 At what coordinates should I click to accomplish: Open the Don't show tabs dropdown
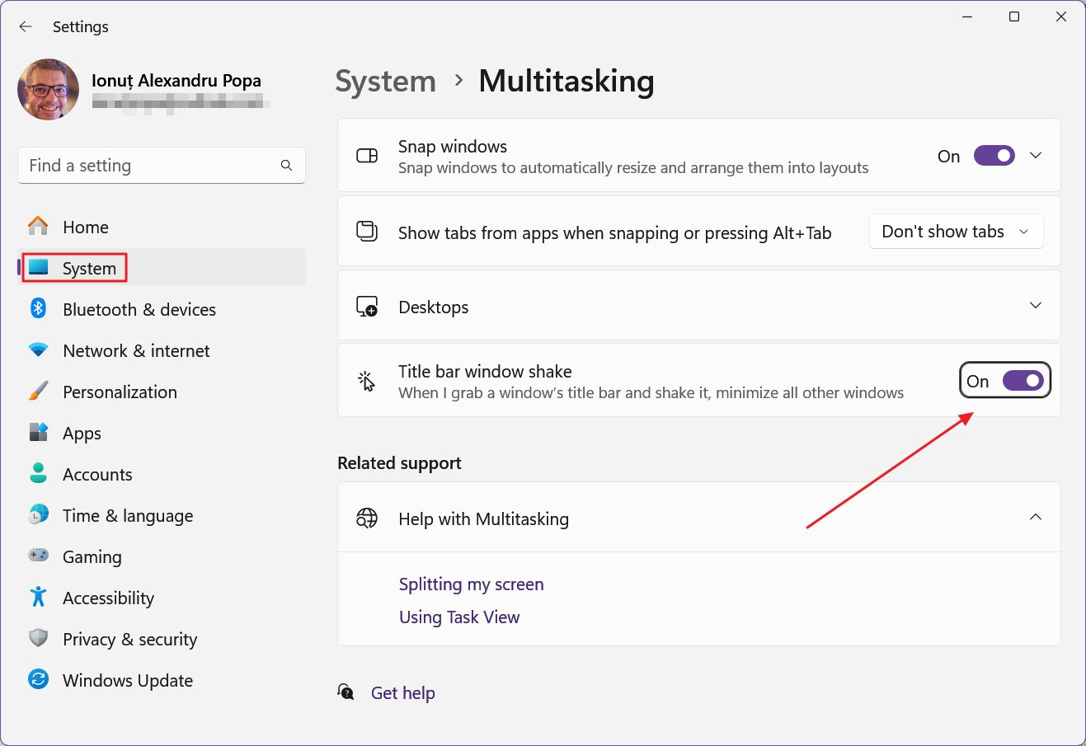(955, 232)
